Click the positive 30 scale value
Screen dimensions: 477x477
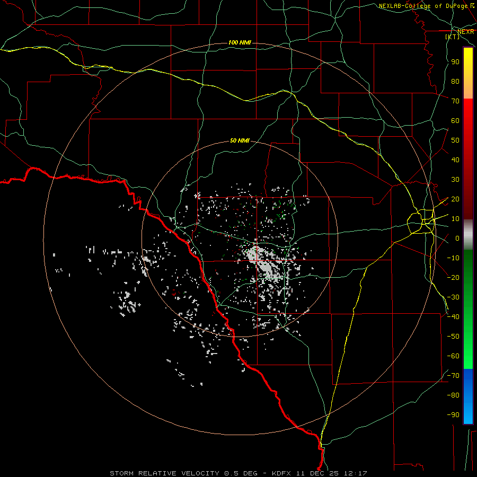point(455,180)
